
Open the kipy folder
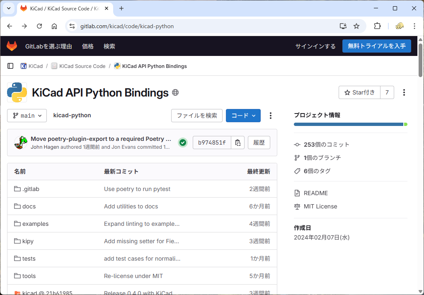[28, 241]
